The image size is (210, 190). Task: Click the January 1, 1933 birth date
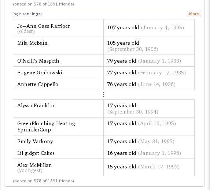click(159, 61)
